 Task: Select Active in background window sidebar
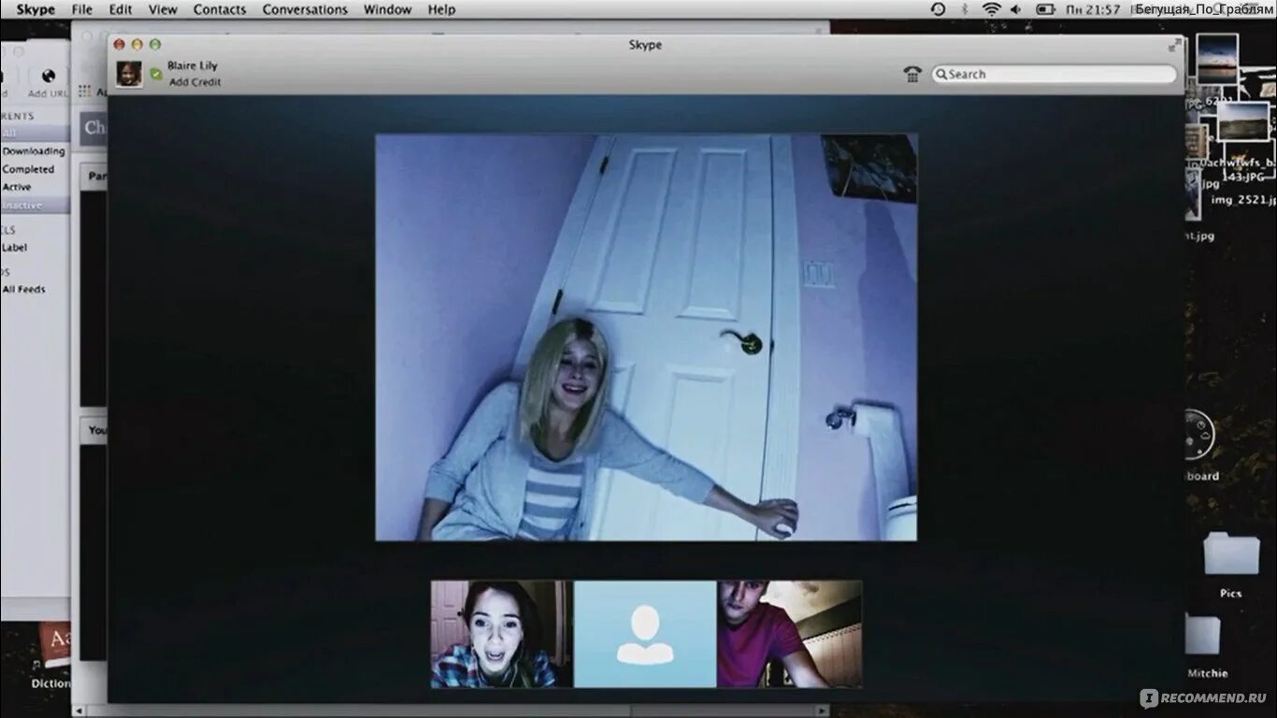(17, 187)
